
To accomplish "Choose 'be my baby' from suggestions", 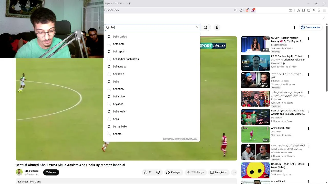I will pos(152,126).
